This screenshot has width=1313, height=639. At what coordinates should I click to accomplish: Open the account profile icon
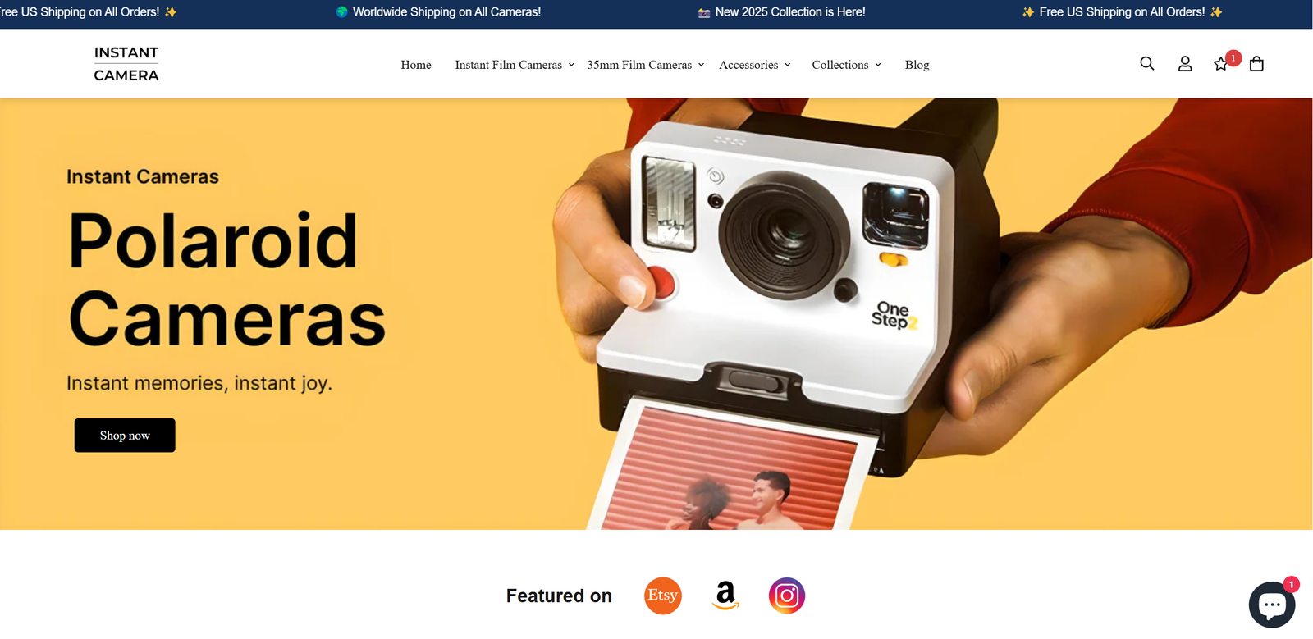click(1185, 64)
